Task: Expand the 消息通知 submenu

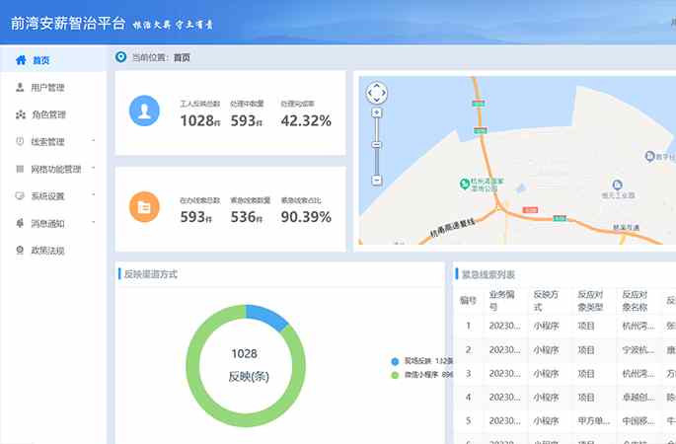Action: [94, 223]
